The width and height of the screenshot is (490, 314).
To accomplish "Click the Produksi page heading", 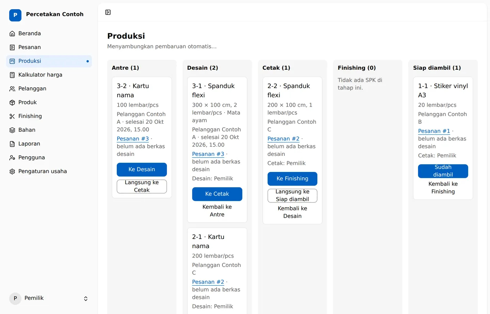I will (x=126, y=36).
